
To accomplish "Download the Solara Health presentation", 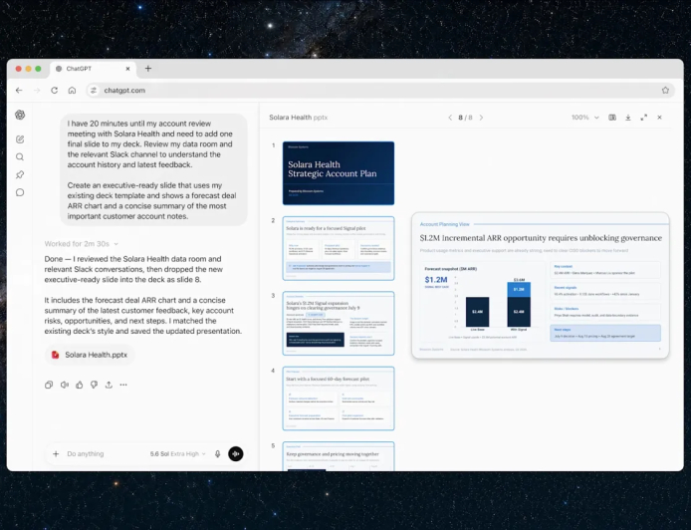I will [628, 118].
